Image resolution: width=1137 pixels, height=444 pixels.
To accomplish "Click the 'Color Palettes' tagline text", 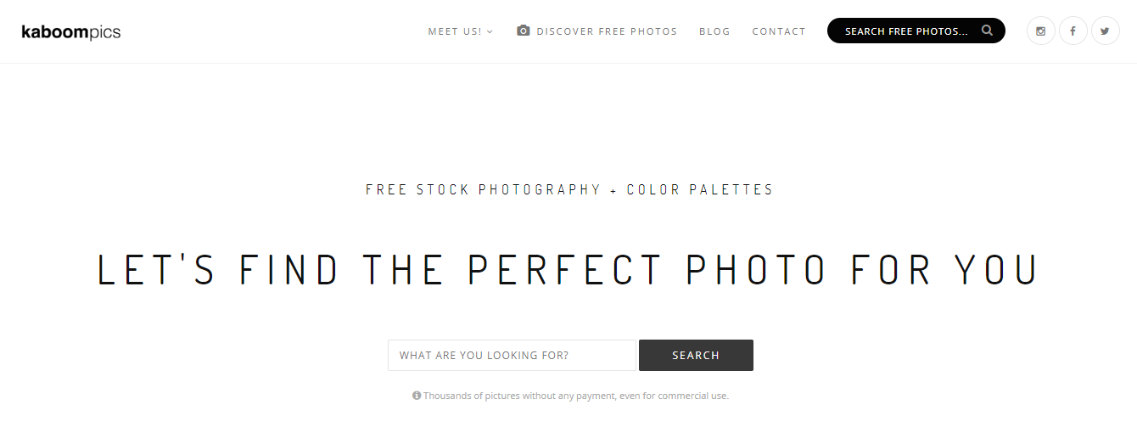I will 700,190.
